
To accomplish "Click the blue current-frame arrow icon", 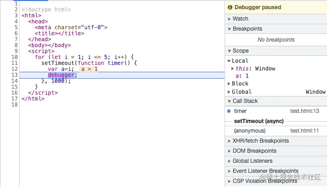I will pos(229,111).
